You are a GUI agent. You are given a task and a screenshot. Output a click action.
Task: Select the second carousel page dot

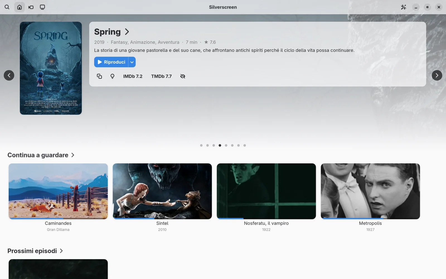click(207, 145)
